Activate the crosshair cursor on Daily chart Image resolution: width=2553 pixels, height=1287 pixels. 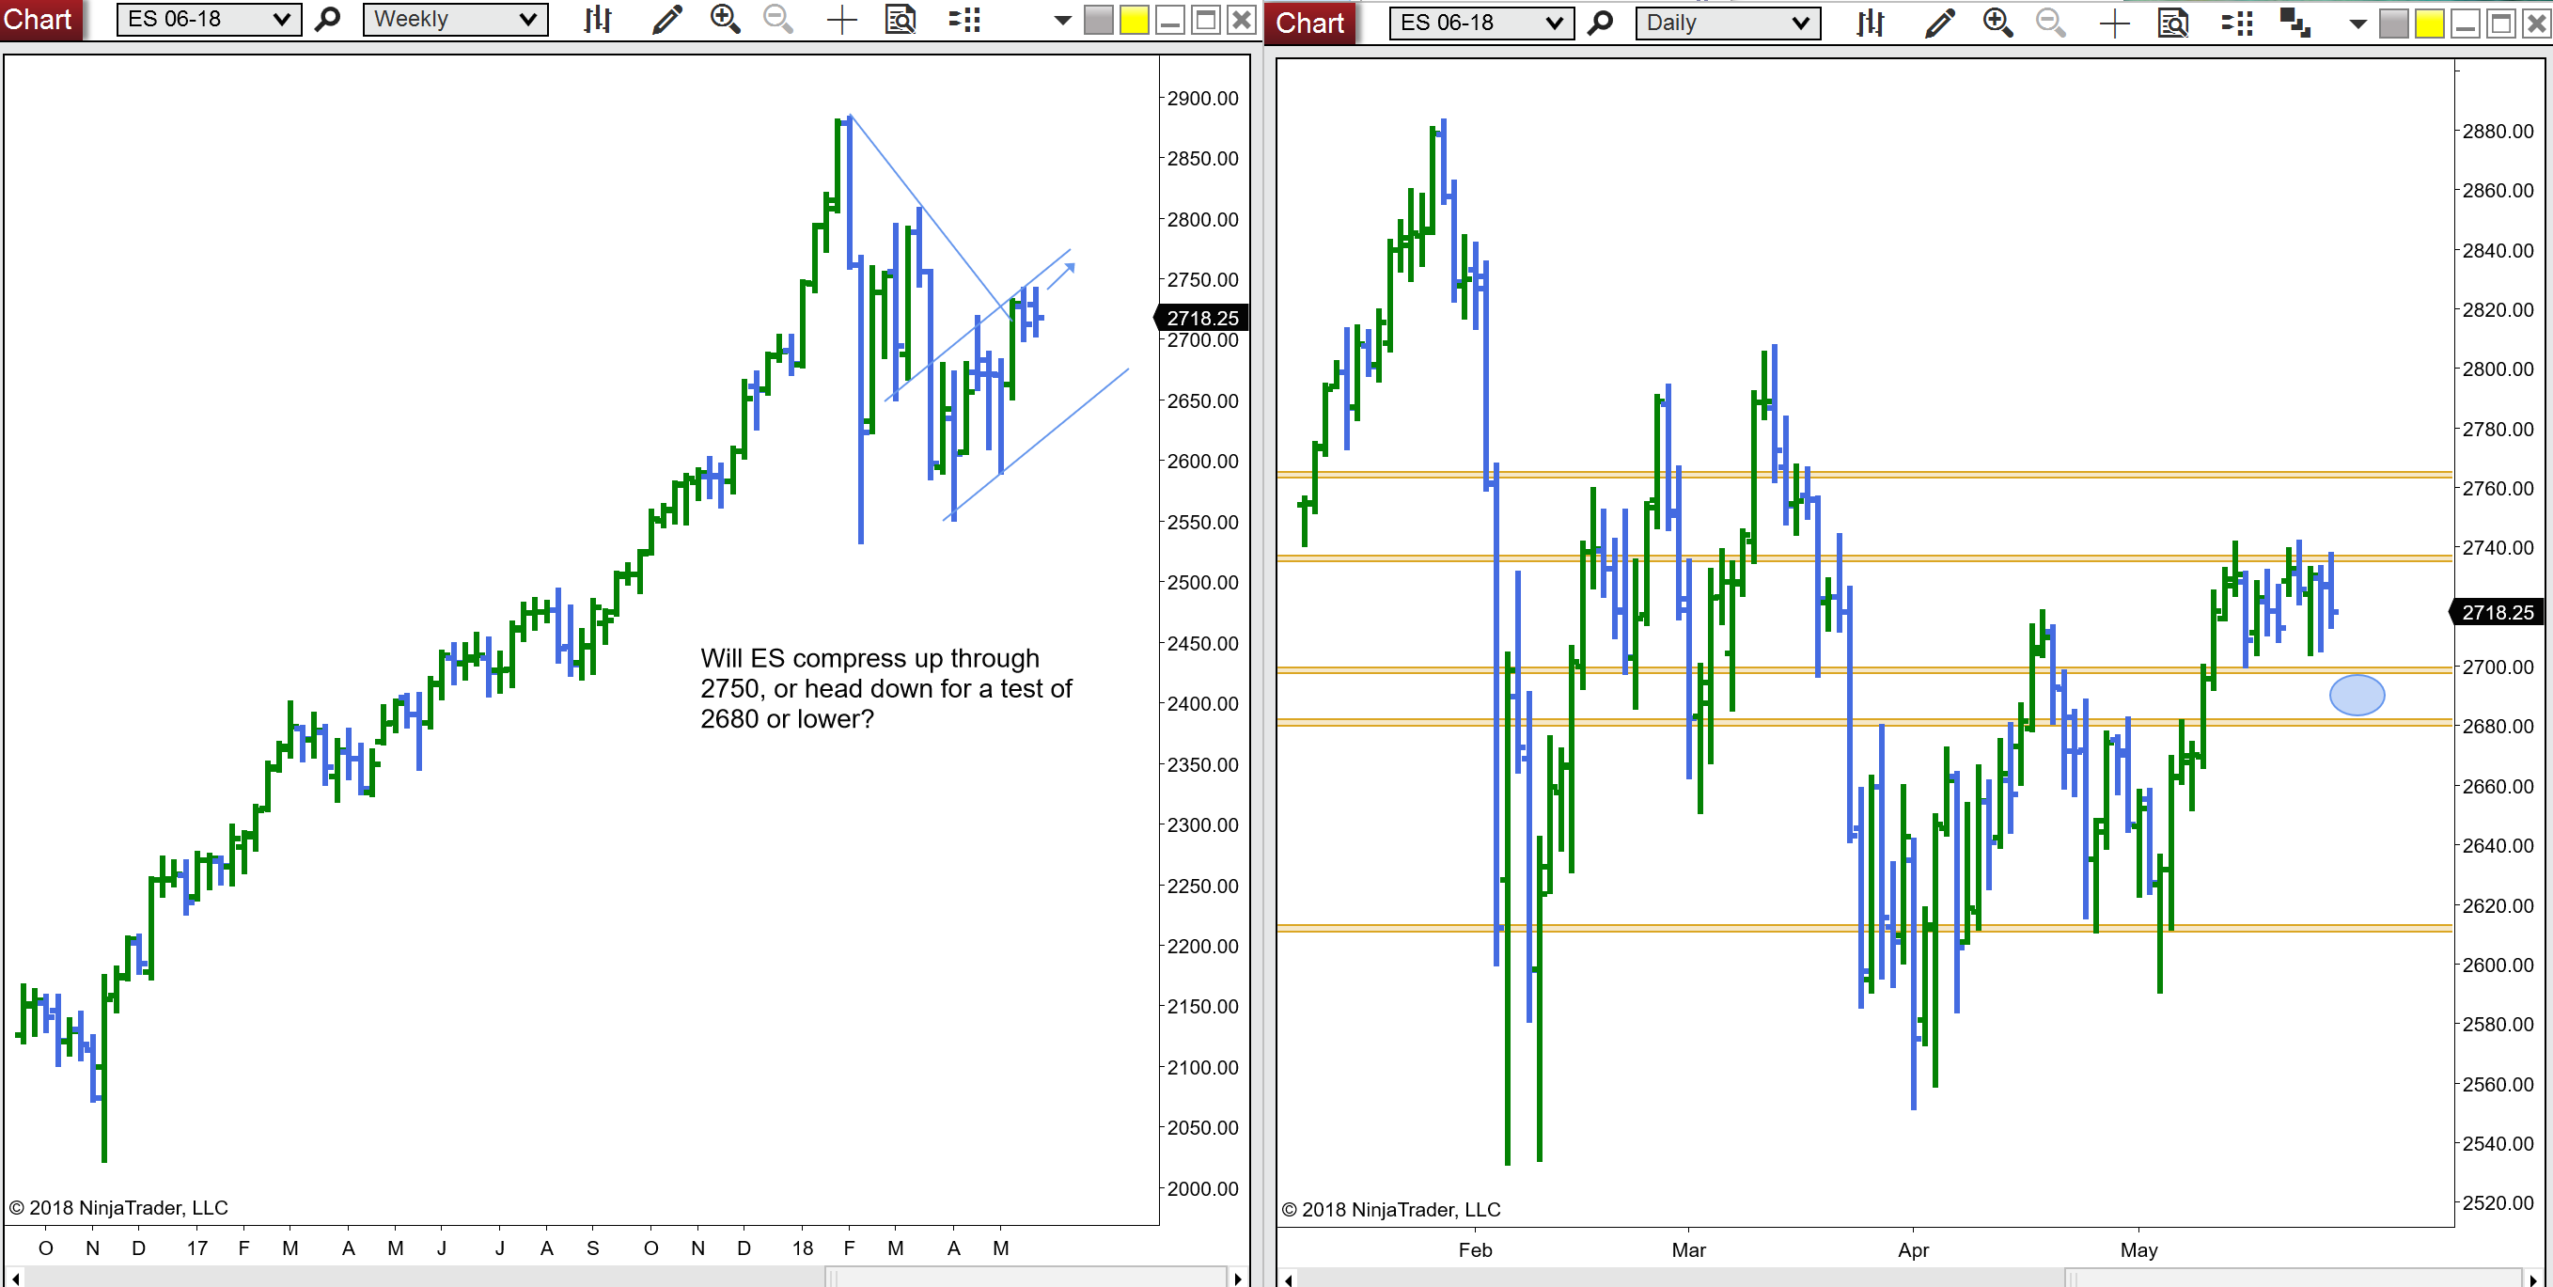(2114, 24)
